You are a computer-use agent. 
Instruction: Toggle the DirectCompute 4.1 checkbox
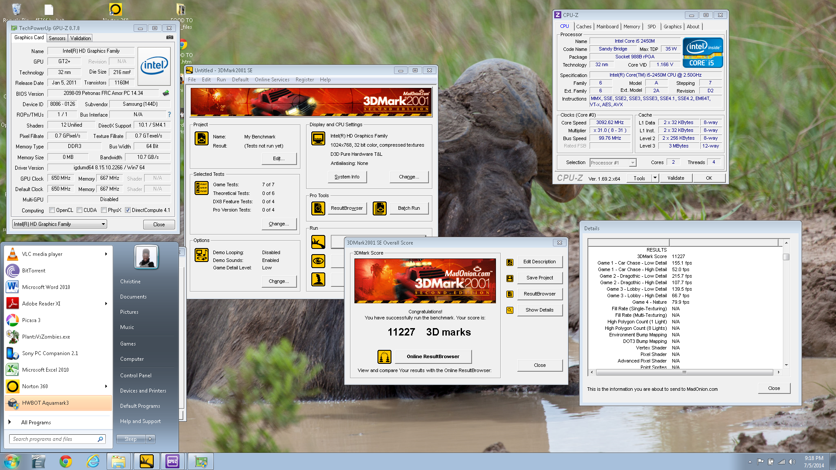[x=128, y=210]
